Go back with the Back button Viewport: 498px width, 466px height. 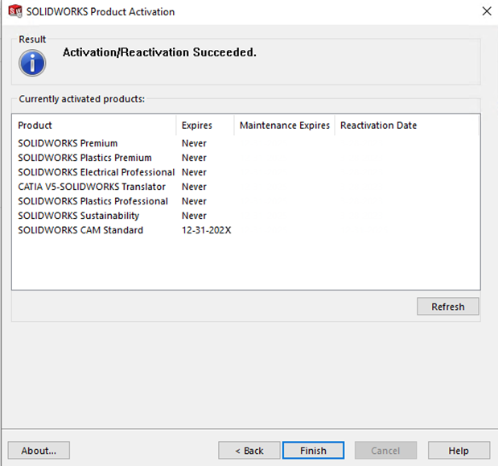(249, 450)
